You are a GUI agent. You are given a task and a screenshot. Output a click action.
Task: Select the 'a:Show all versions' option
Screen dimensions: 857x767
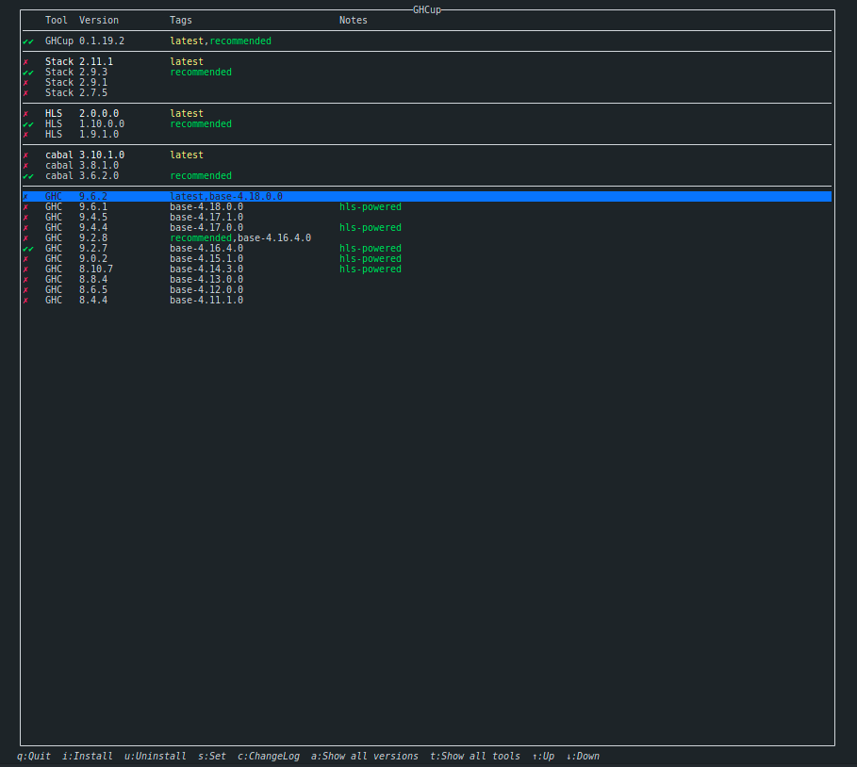click(x=365, y=755)
